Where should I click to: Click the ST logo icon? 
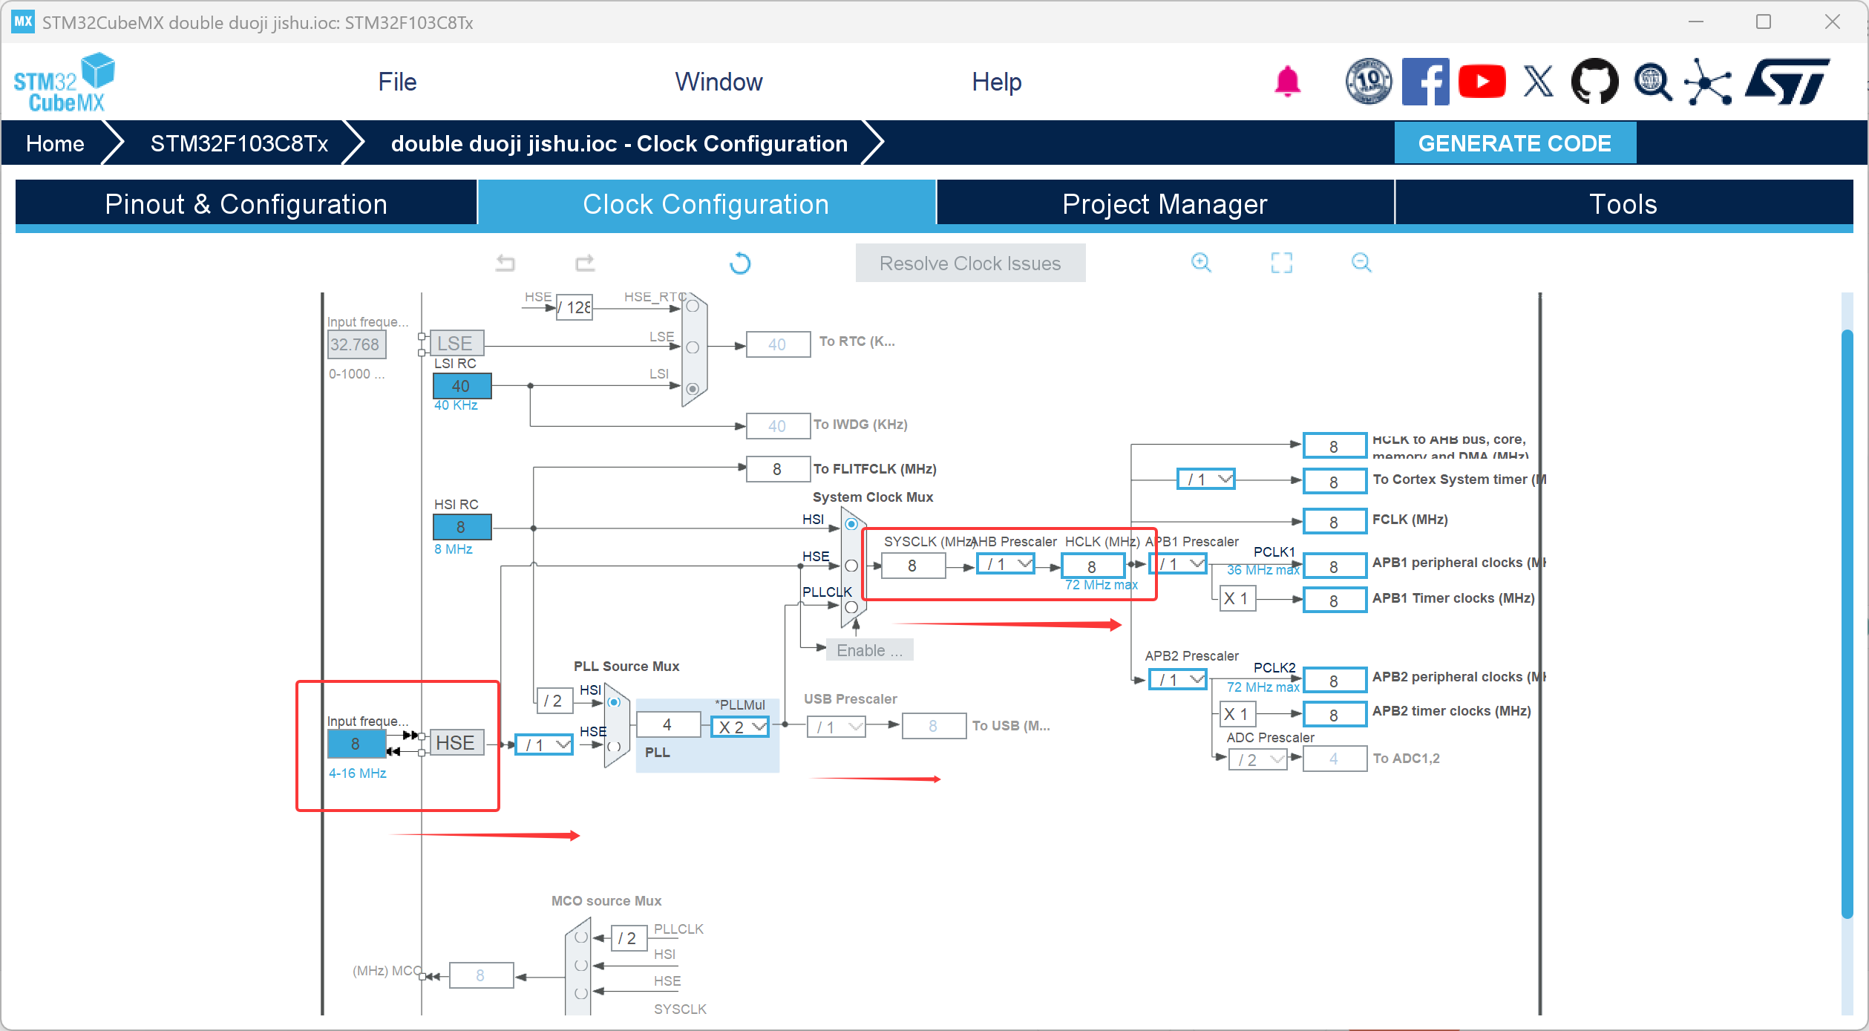1787,82
